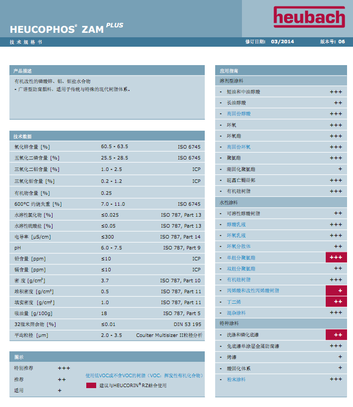Click the 特种涂料 section heading
353x407 pixels.
[229, 324]
